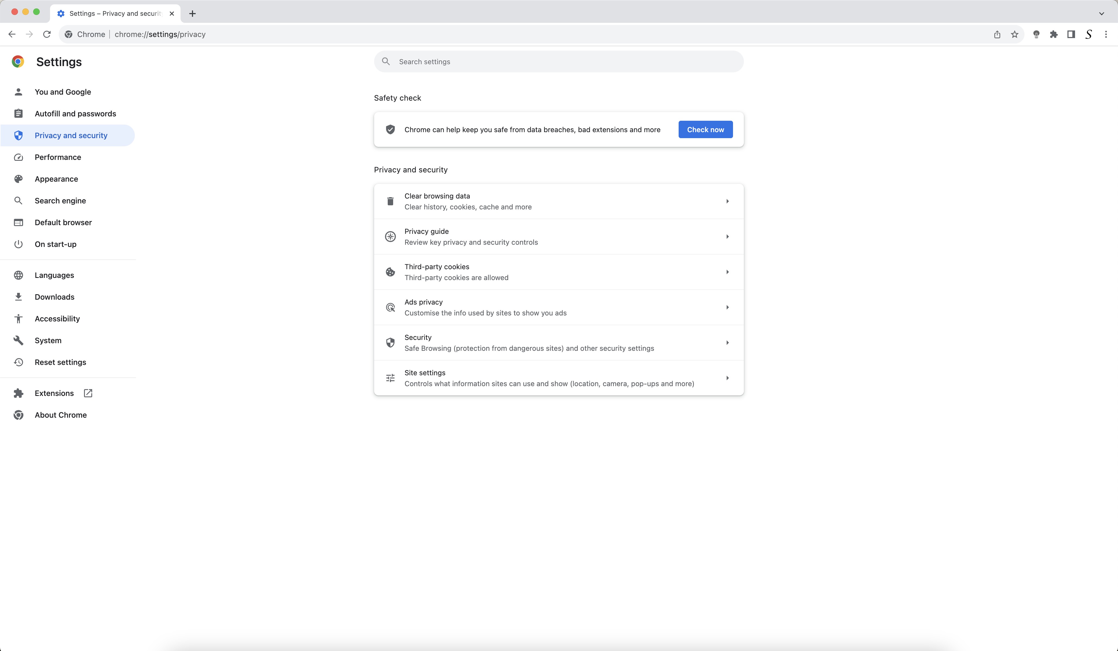The image size is (1118, 651).
Task: Open Chrome three-dot menu
Action: [1106, 34]
